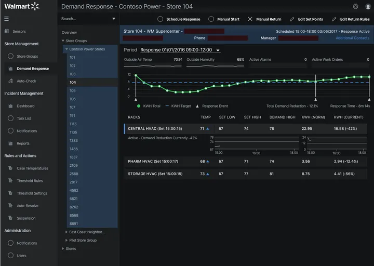Screen dimensions: 374x266
Task: Select the Task List circle option
Action: click(x=10, y=118)
